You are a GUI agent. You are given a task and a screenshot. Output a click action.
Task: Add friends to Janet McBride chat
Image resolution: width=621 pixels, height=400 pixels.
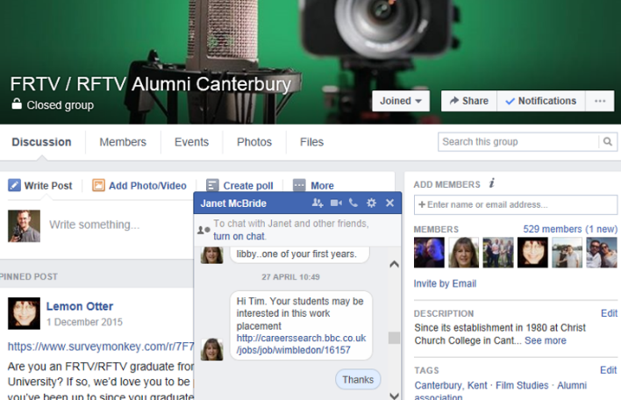(x=318, y=203)
